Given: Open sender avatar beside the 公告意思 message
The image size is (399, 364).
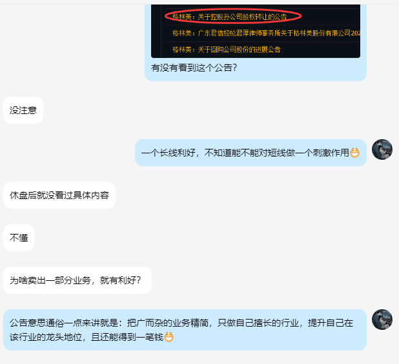Looking at the screenshot, I should tap(382, 320).
